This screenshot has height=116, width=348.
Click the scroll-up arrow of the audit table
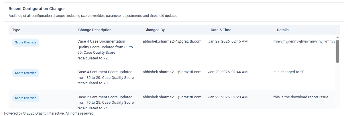[337, 37]
